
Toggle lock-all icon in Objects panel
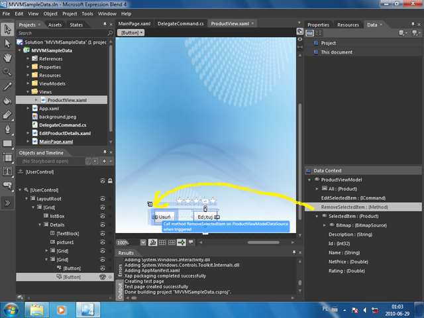click(110, 181)
